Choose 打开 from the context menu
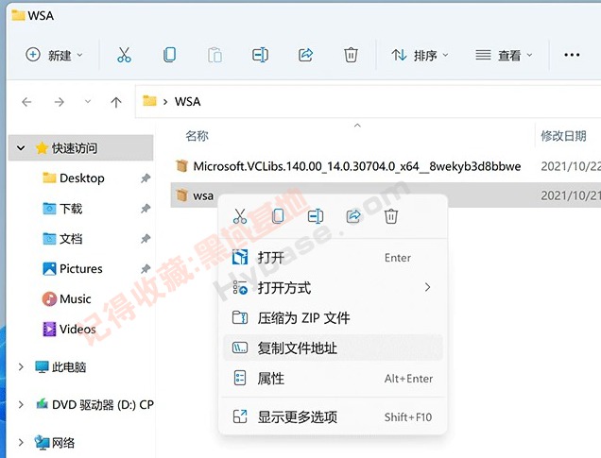 click(x=333, y=258)
